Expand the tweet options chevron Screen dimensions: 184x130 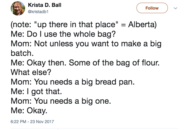tap(175, 8)
